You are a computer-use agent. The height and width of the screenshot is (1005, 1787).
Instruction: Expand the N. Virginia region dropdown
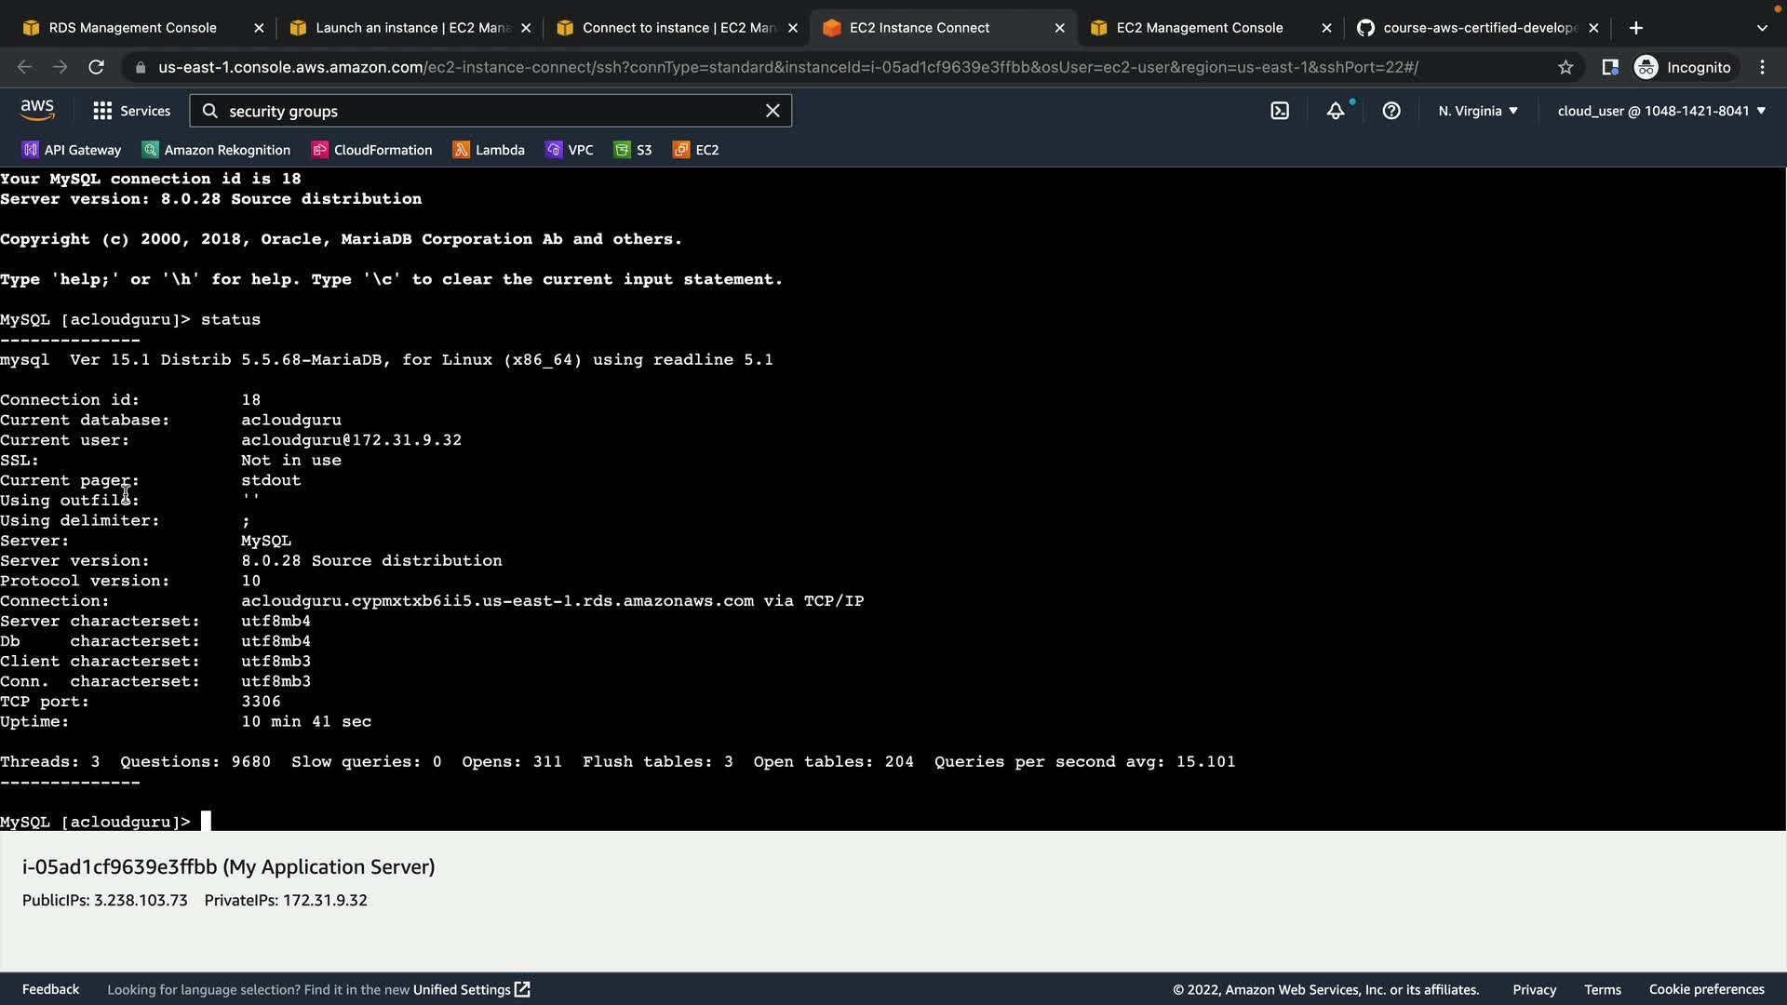pos(1478,111)
